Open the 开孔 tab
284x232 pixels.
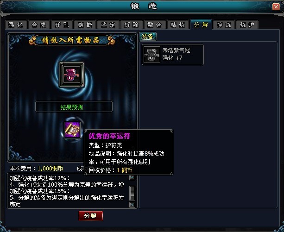[62, 25]
